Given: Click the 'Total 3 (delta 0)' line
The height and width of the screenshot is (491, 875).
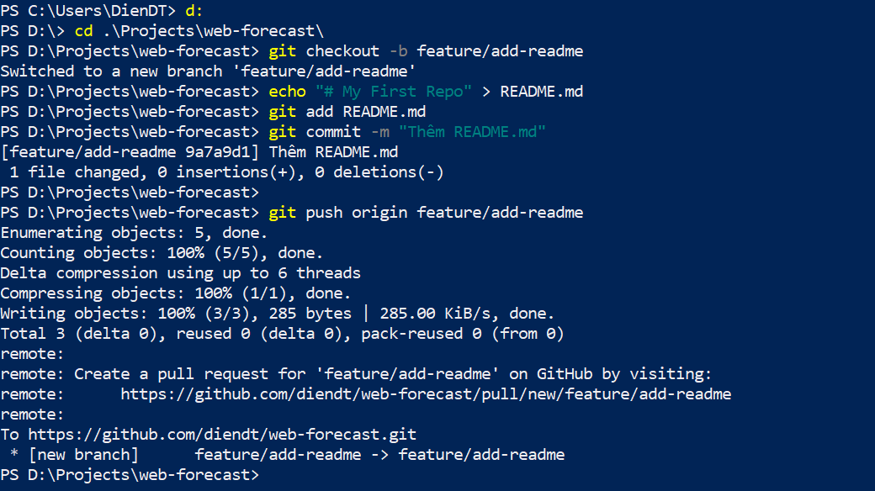Looking at the screenshot, I should pos(282,334).
